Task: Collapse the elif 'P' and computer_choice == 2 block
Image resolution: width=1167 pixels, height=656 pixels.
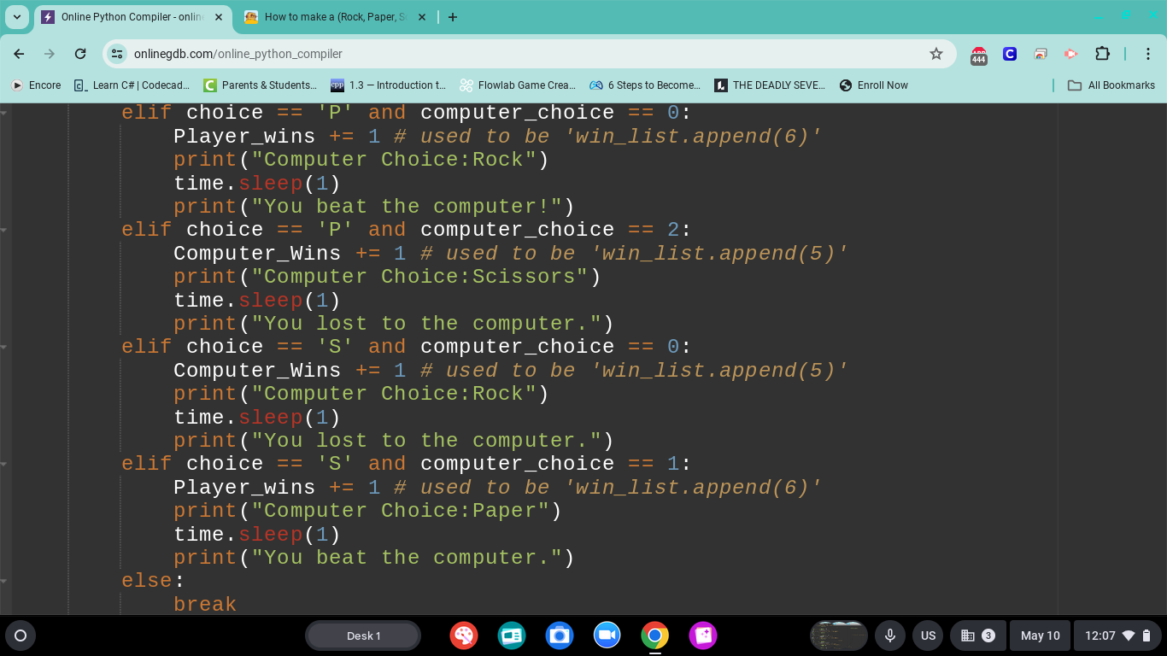Action: (x=4, y=230)
